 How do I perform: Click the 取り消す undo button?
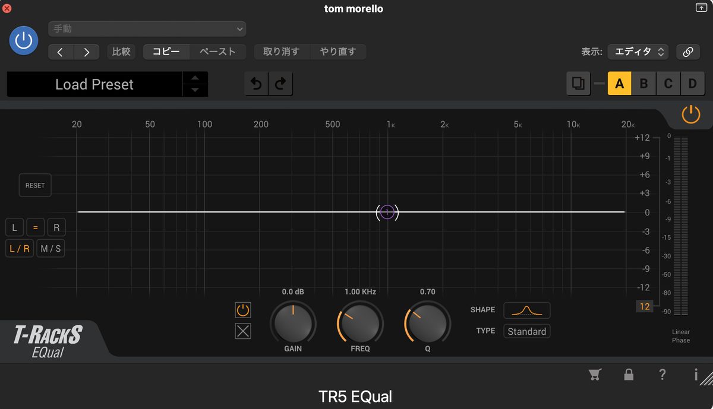pyautogui.click(x=282, y=52)
